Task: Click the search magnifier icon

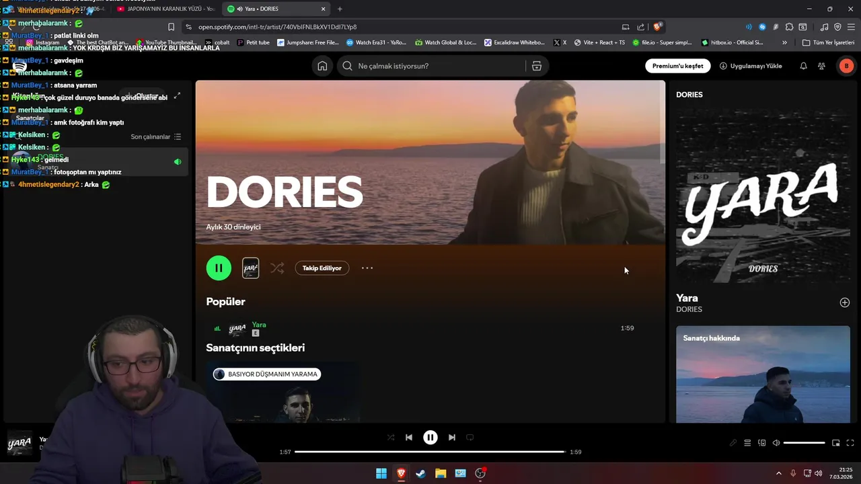Action: pos(347,66)
